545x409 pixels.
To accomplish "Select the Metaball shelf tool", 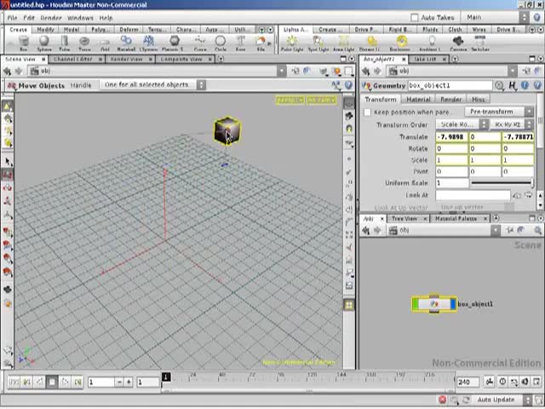I will [126, 43].
